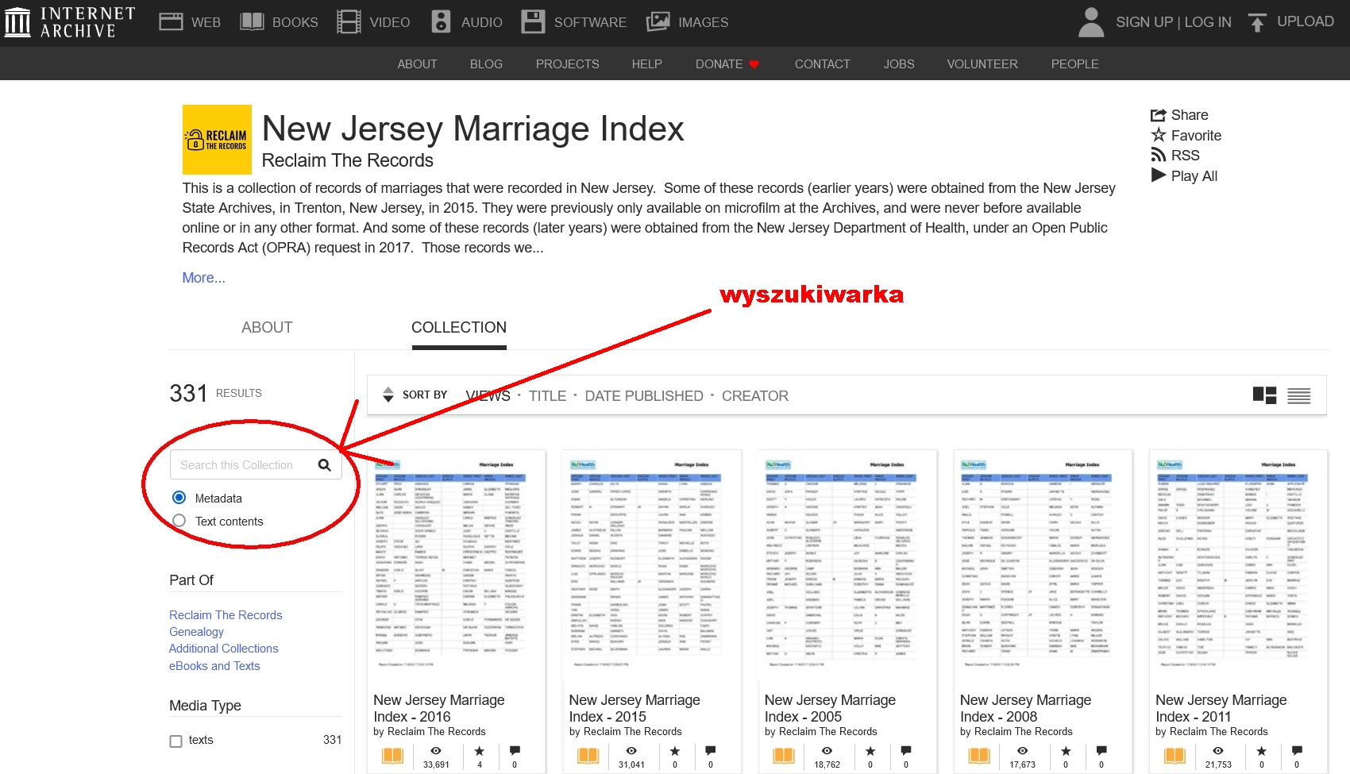Sort results by Views

(x=488, y=395)
